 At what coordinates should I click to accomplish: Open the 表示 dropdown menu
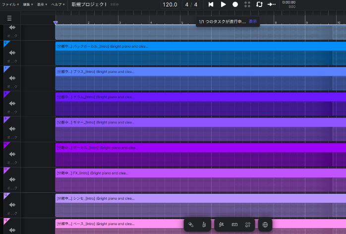tap(43, 4)
